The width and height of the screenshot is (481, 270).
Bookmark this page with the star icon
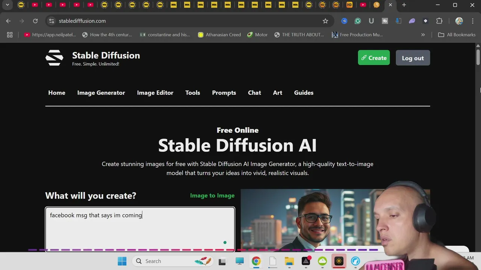coord(325,21)
